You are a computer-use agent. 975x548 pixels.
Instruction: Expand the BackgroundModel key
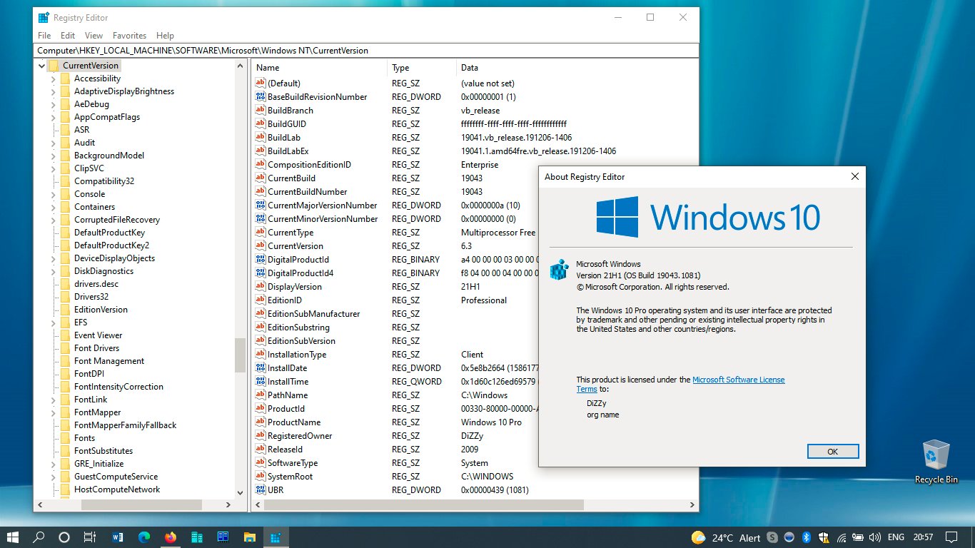(54, 156)
